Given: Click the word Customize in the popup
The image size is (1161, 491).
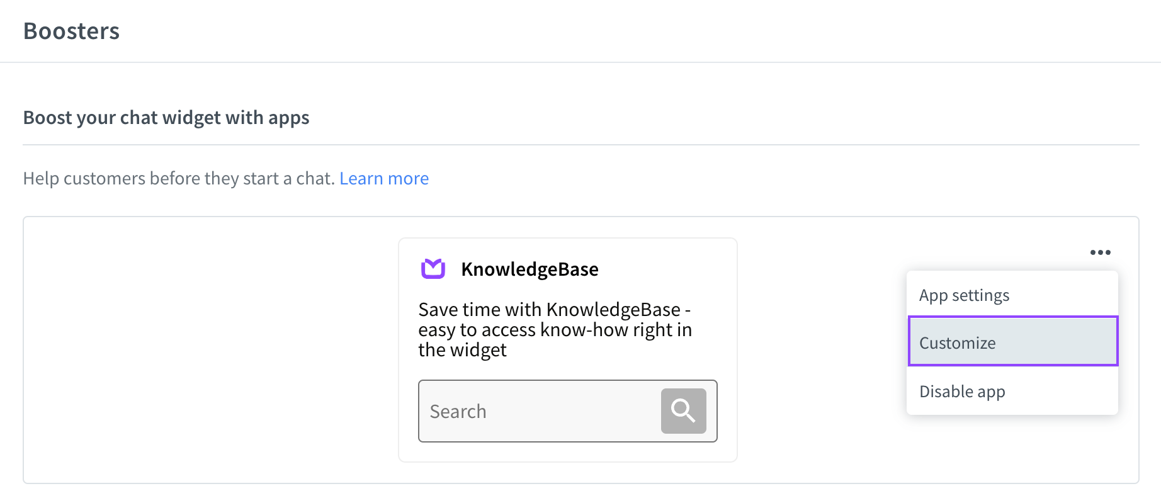Looking at the screenshot, I should pyautogui.click(x=957, y=343).
